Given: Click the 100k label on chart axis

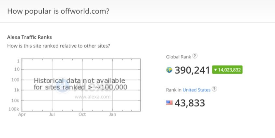Looking at the screenshot, I should 14,109.
